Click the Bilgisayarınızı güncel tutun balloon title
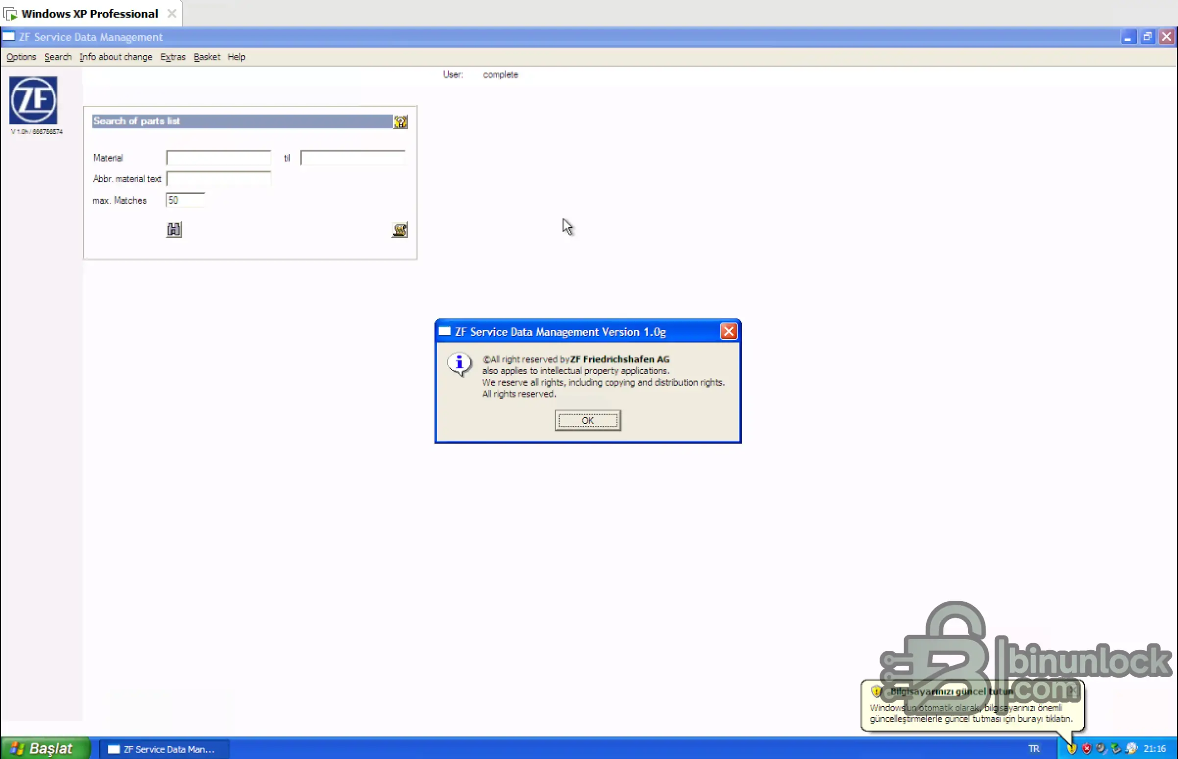The image size is (1178, 759). click(x=952, y=691)
